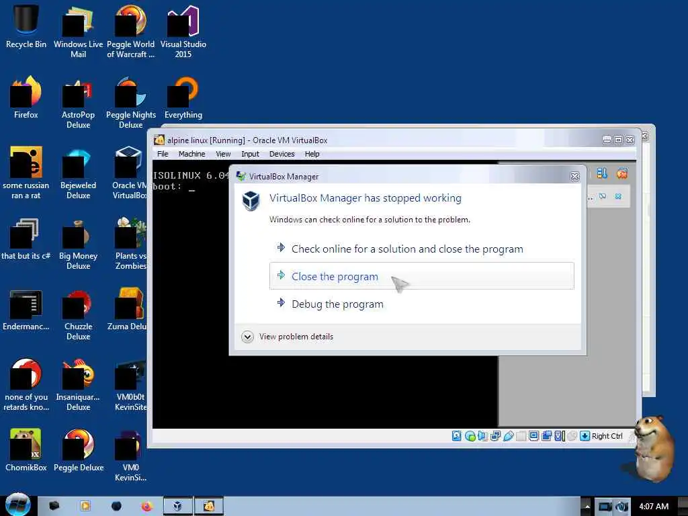The image size is (688, 516).
Task: Click the display status bar icon
Action: [x=533, y=435]
